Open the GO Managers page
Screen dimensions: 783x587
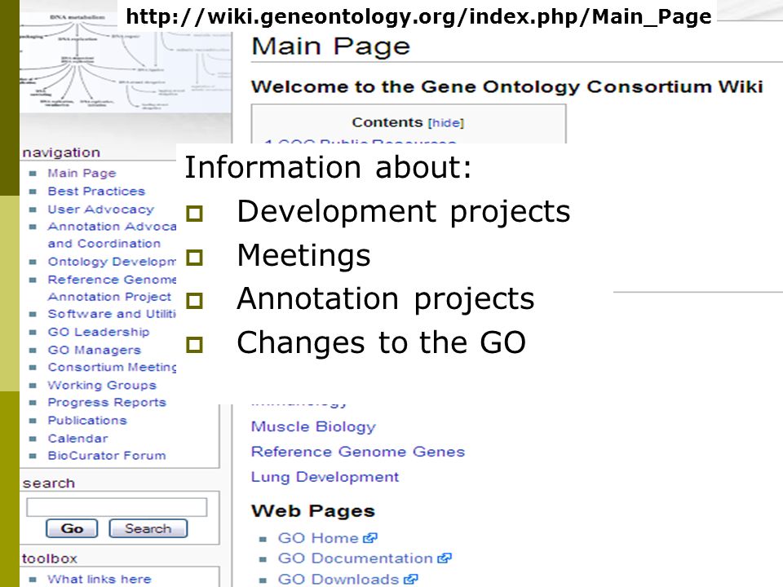(x=95, y=350)
